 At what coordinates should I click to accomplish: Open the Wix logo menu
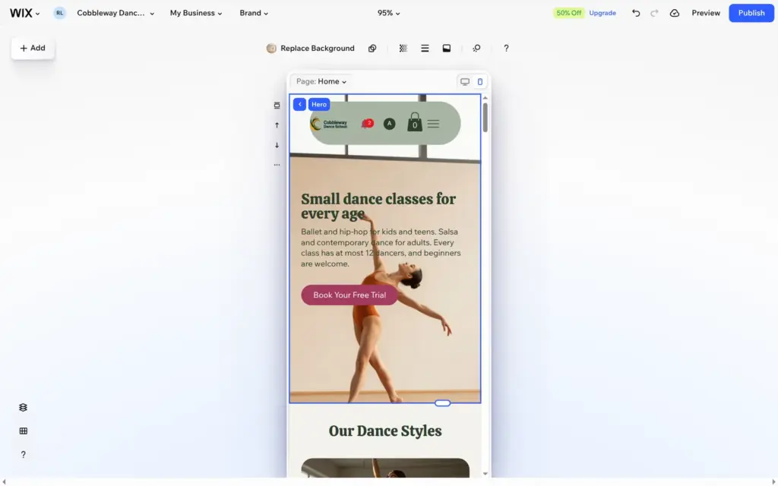tap(24, 13)
